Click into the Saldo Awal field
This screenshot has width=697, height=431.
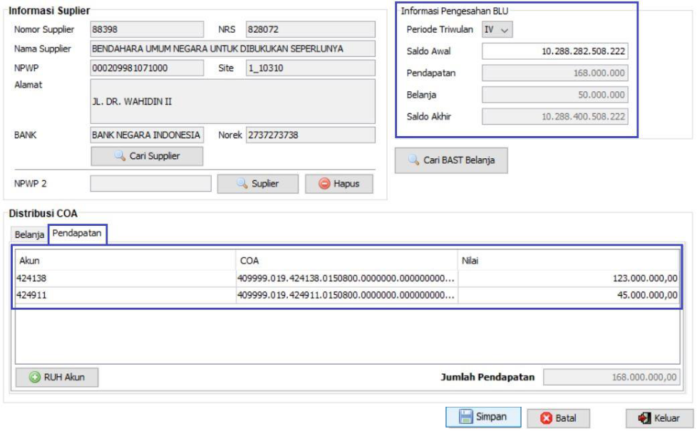click(554, 51)
